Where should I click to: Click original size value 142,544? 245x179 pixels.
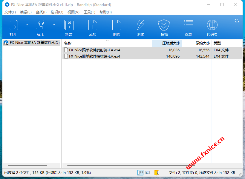tap(203, 56)
